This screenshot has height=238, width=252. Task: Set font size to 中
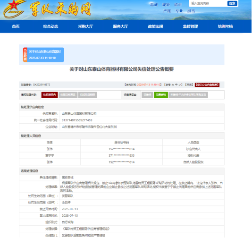(x=176, y=85)
